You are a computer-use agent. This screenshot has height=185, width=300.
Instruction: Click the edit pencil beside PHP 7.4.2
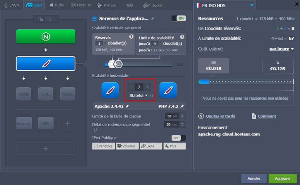(182, 106)
